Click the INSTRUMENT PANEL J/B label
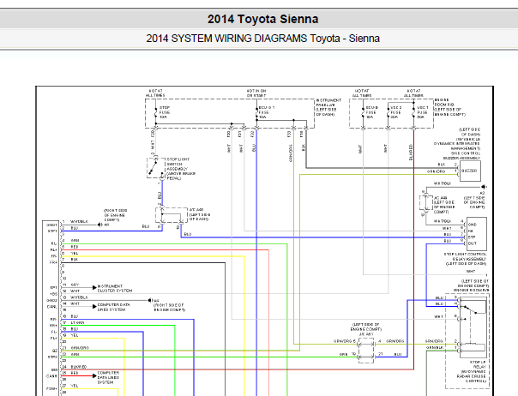518x396 pixels. pyautogui.click(x=328, y=107)
